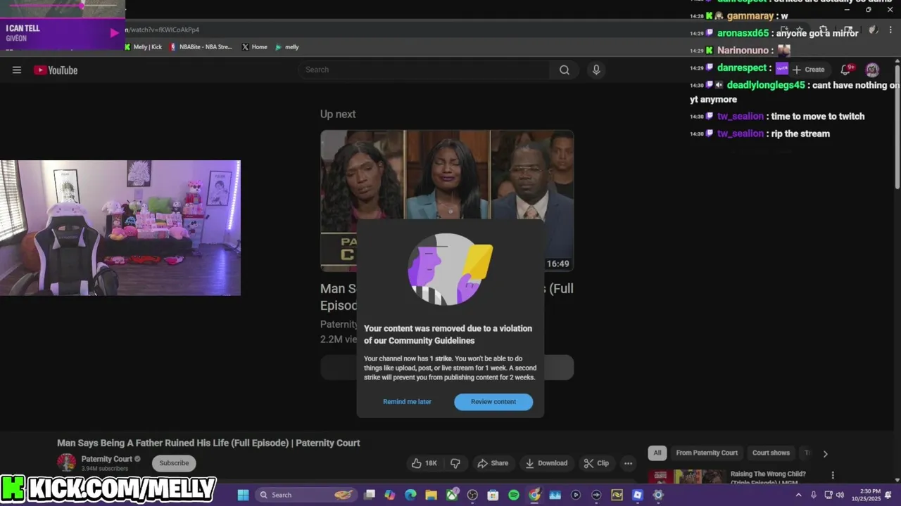
Task: Subscribe to Paternity Court channel
Action: pos(174,463)
